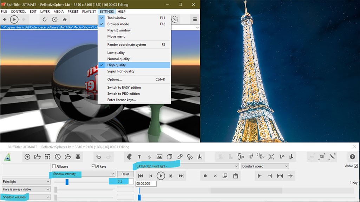Choose Options... from the Settings menu
This screenshot has width=360, height=202.
point(114,79)
